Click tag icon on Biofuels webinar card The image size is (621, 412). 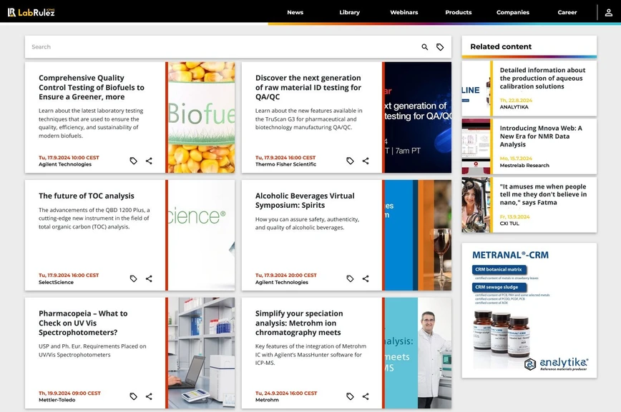point(134,161)
